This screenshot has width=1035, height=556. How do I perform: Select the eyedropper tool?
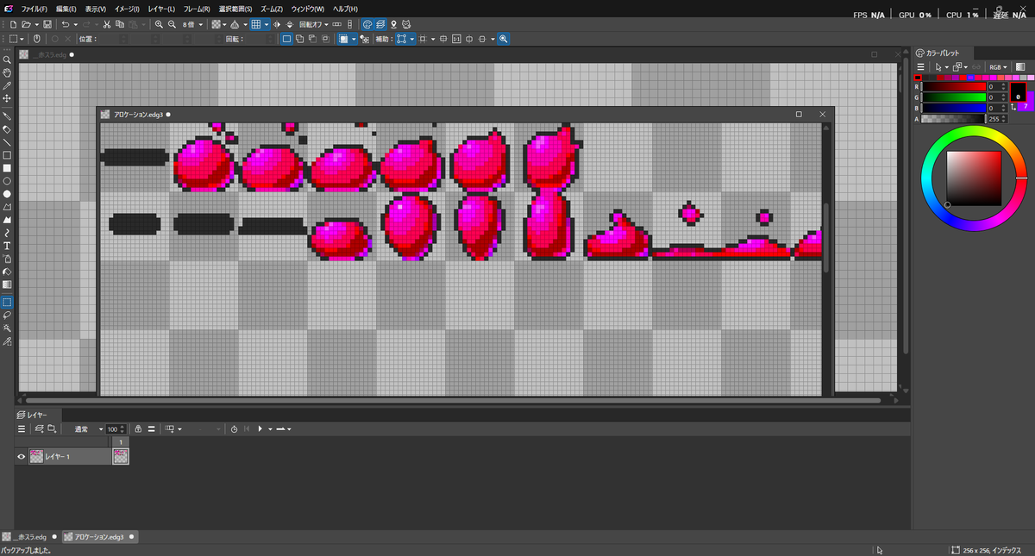[7, 86]
